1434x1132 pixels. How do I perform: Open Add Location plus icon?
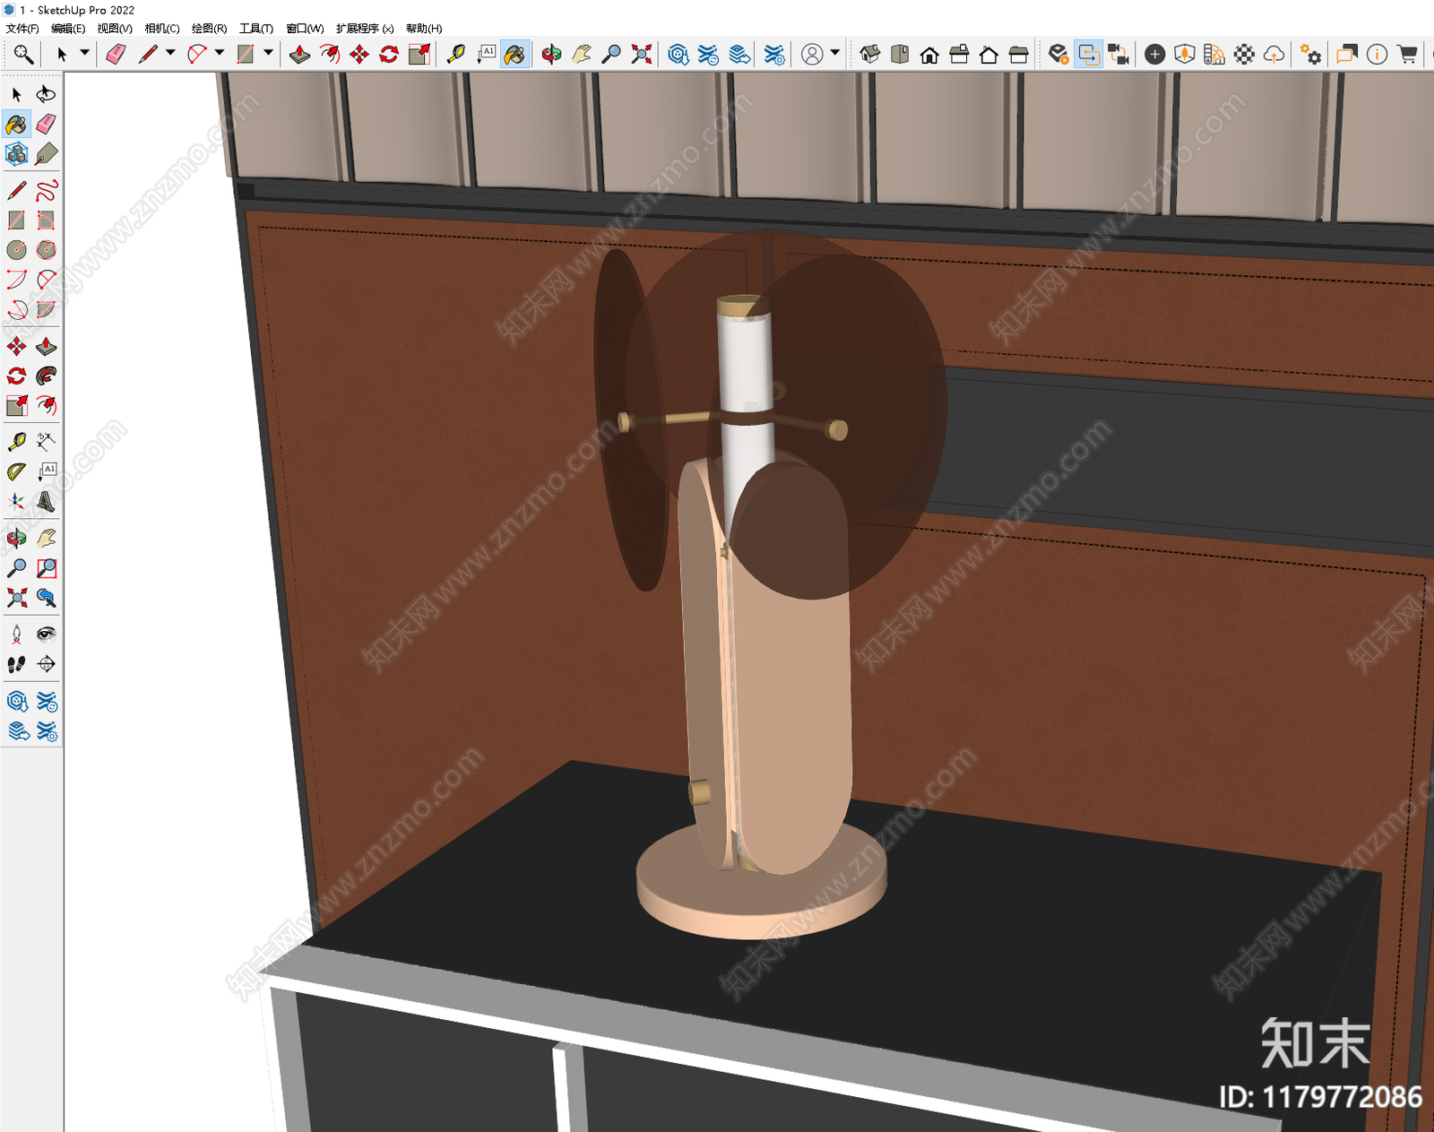pos(1155,55)
